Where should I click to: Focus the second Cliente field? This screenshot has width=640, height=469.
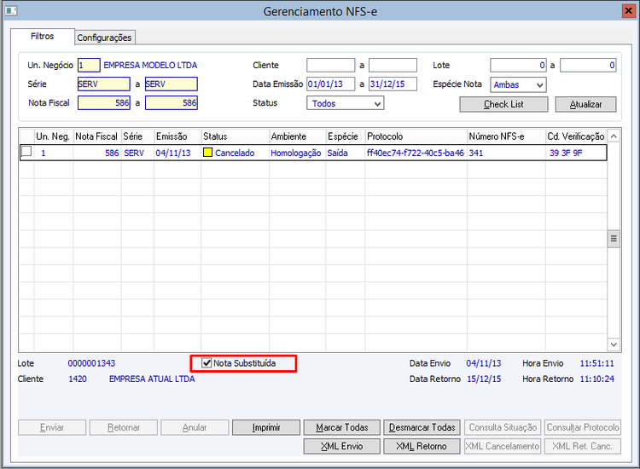coord(393,66)
